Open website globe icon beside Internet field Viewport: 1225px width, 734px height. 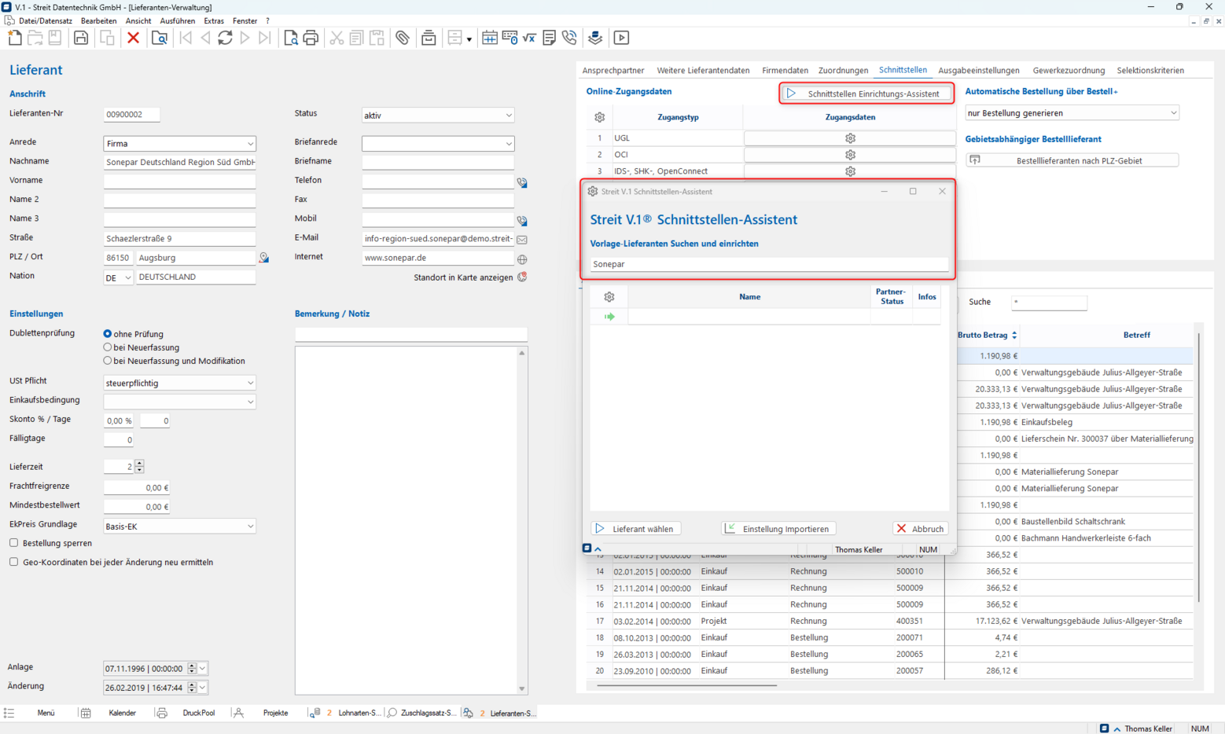click(522, 259)
